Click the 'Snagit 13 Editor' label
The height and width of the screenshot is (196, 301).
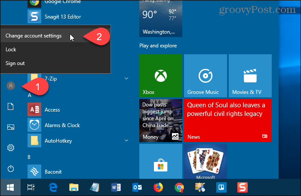63,17
